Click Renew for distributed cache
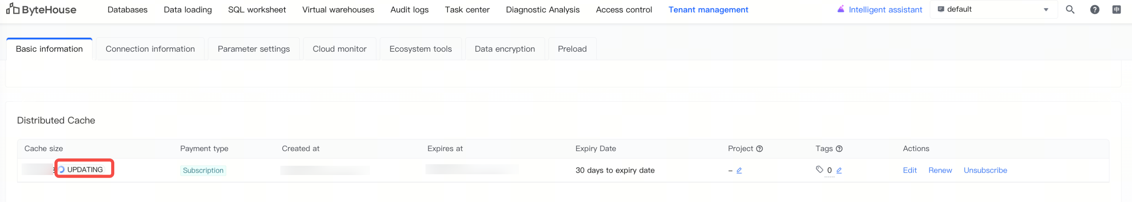This screenshot has width=1132, height=202. (939, 170)
